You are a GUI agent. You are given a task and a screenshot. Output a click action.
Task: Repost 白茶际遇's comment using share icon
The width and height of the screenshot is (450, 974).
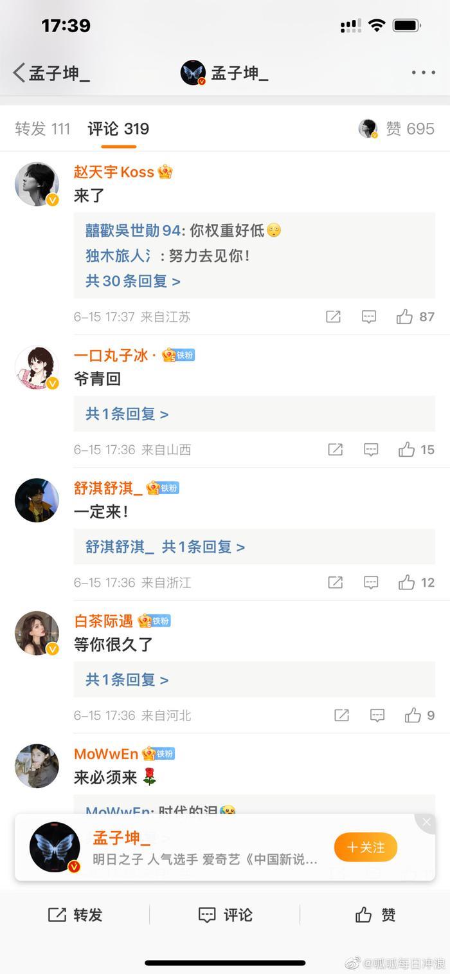click(341, 715)
